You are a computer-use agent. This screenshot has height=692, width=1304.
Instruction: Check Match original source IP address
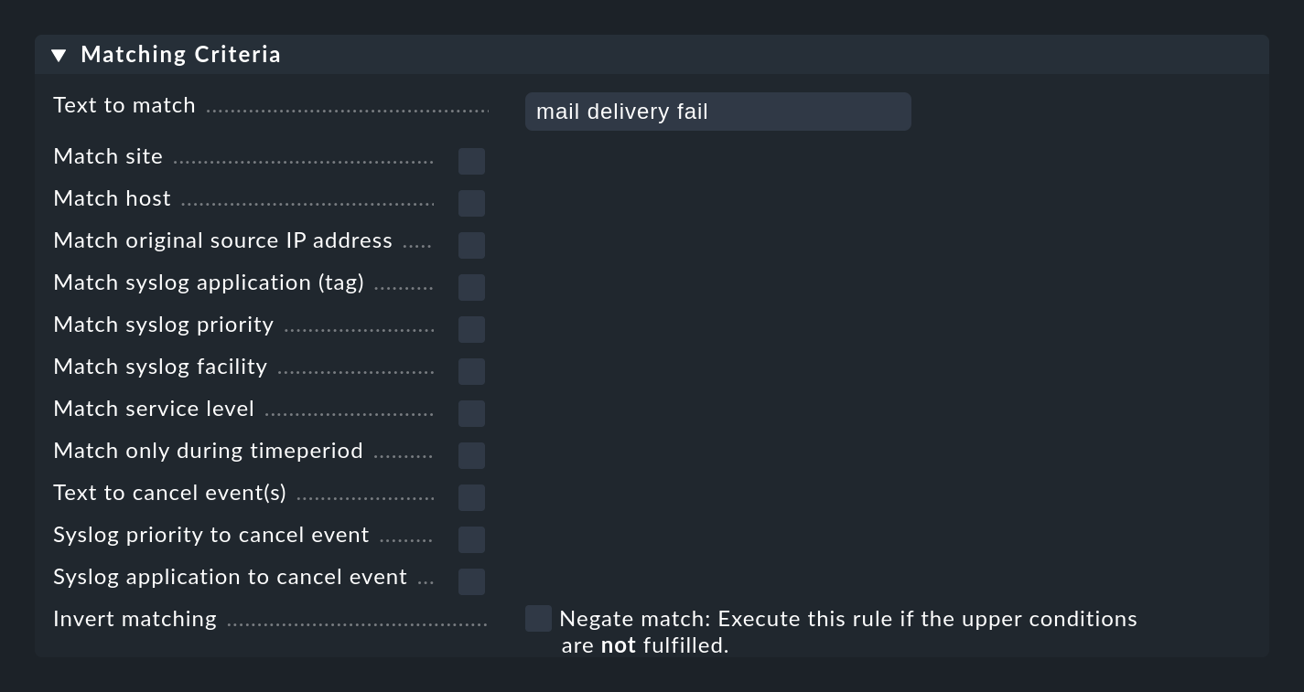click(471, 245)
